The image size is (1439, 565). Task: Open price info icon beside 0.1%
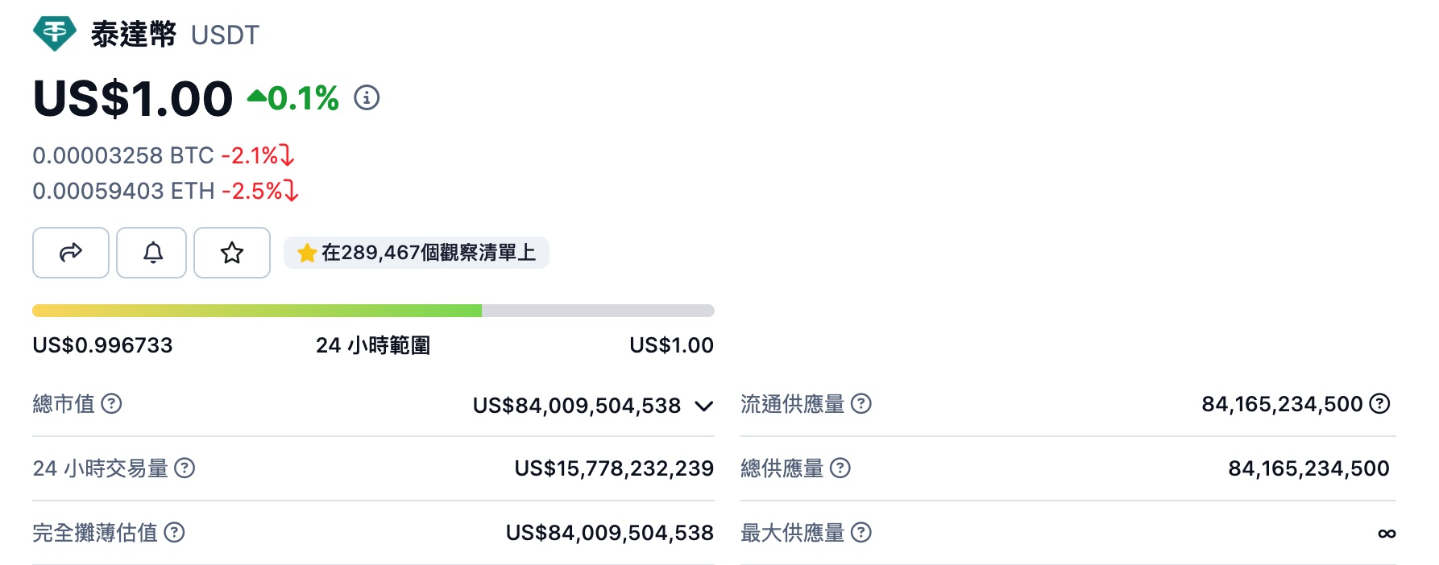click(x=367, y=98)
